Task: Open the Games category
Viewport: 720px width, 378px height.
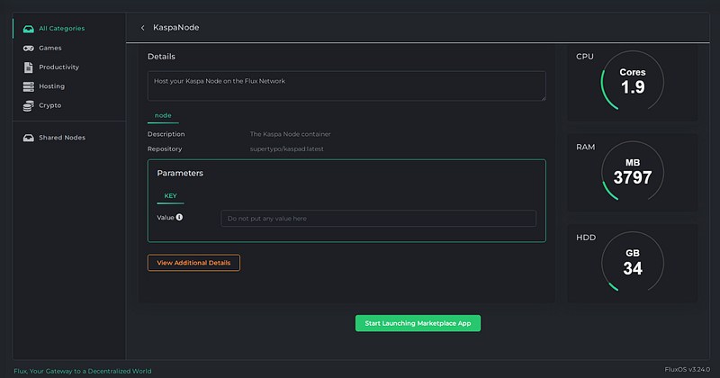Action: click(69, 48)
